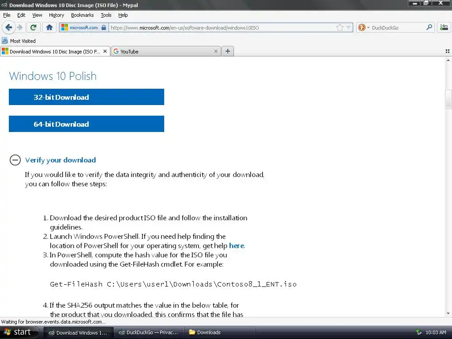Open the View menu
Screen dimensions: 452x339
tap(37, 15)
